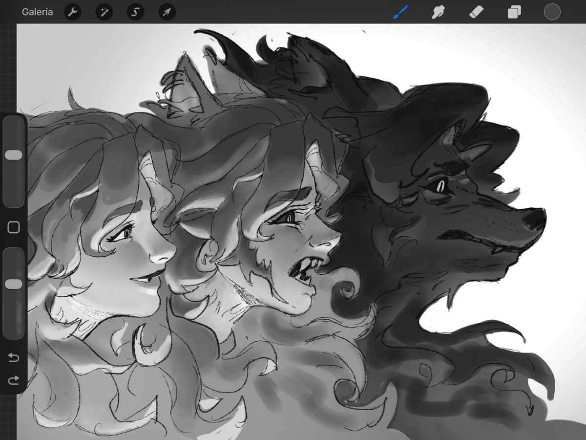Activate the Selection S-shaped tool

pos(135,12)
